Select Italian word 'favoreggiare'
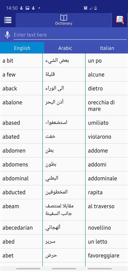 click(103, 256)
